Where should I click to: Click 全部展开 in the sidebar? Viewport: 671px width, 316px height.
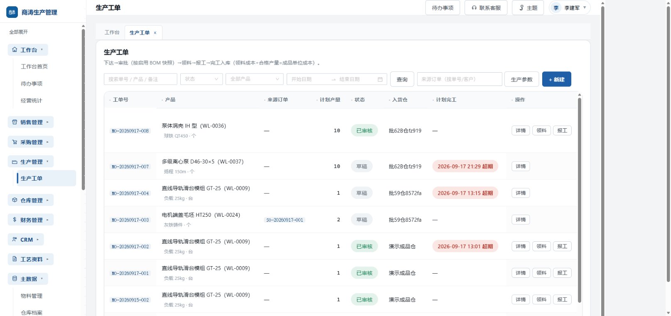pos(19,32)
